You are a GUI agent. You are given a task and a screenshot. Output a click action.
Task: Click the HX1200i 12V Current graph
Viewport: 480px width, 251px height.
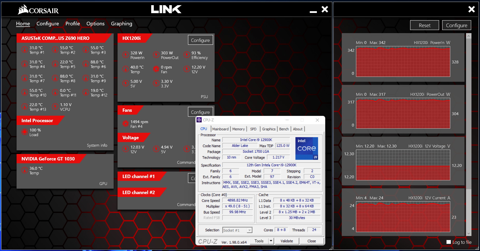coord(403,217)
